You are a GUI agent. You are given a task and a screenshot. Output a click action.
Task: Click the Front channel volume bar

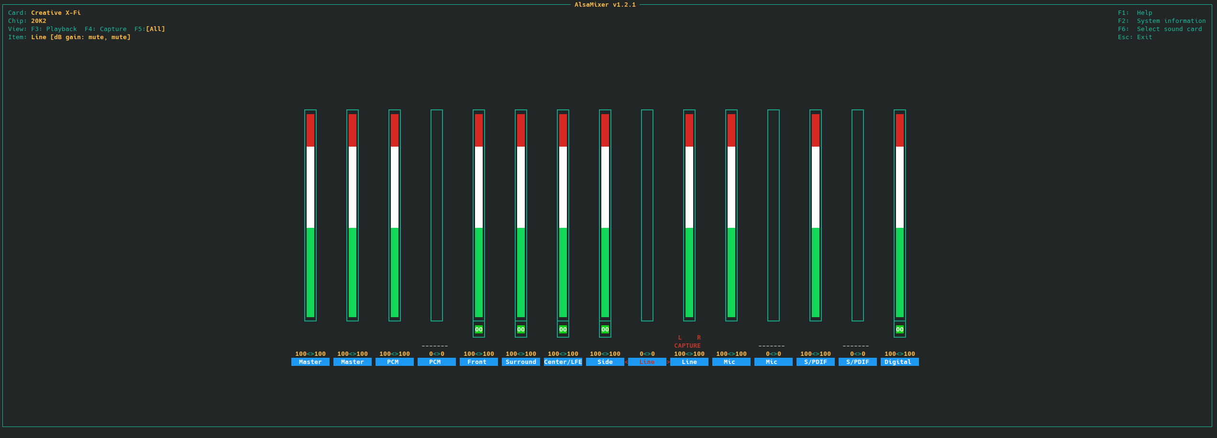[x=478, y=215]
